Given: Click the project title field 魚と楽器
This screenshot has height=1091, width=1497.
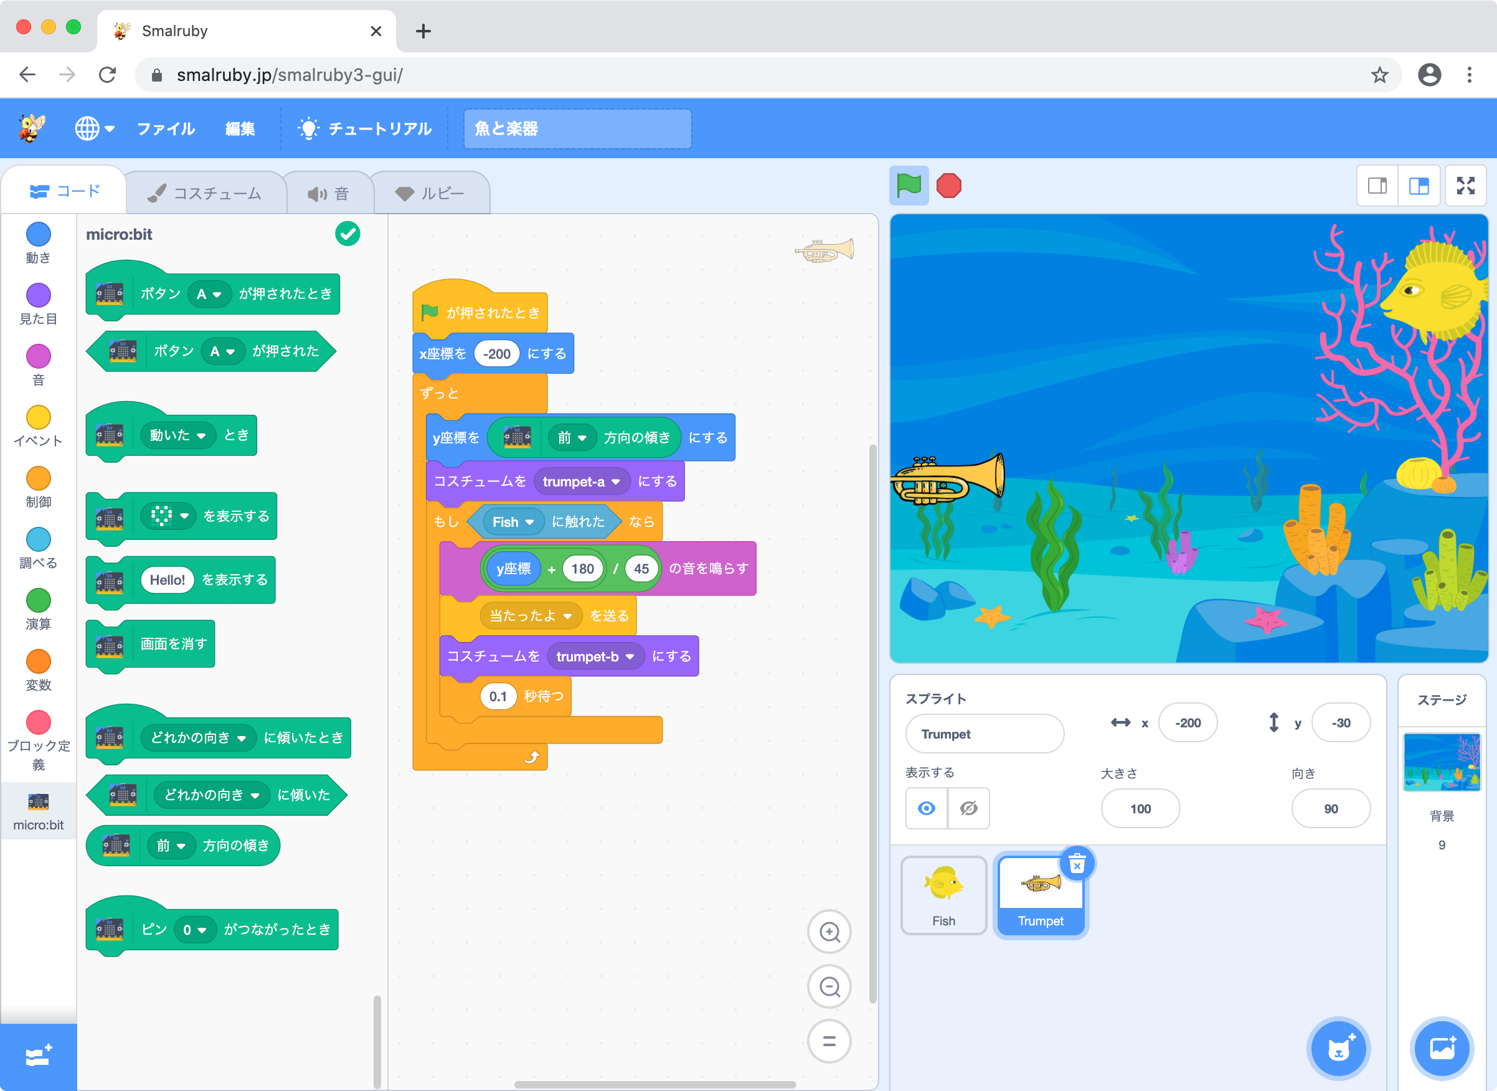Looking at the screenshot, I should point(577,128).
